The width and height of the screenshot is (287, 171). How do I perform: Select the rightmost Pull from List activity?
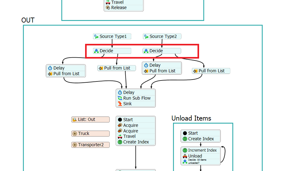[x=211, y=71]
